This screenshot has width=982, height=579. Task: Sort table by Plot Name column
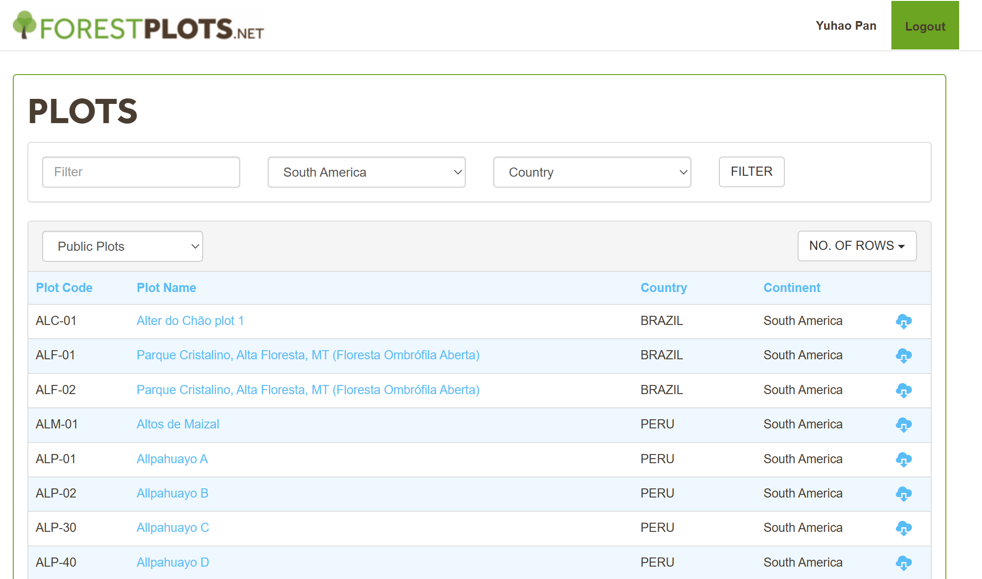click(x=166, y=287)
